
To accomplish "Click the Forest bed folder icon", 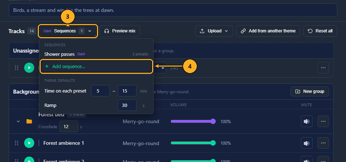I will (29, 121).
